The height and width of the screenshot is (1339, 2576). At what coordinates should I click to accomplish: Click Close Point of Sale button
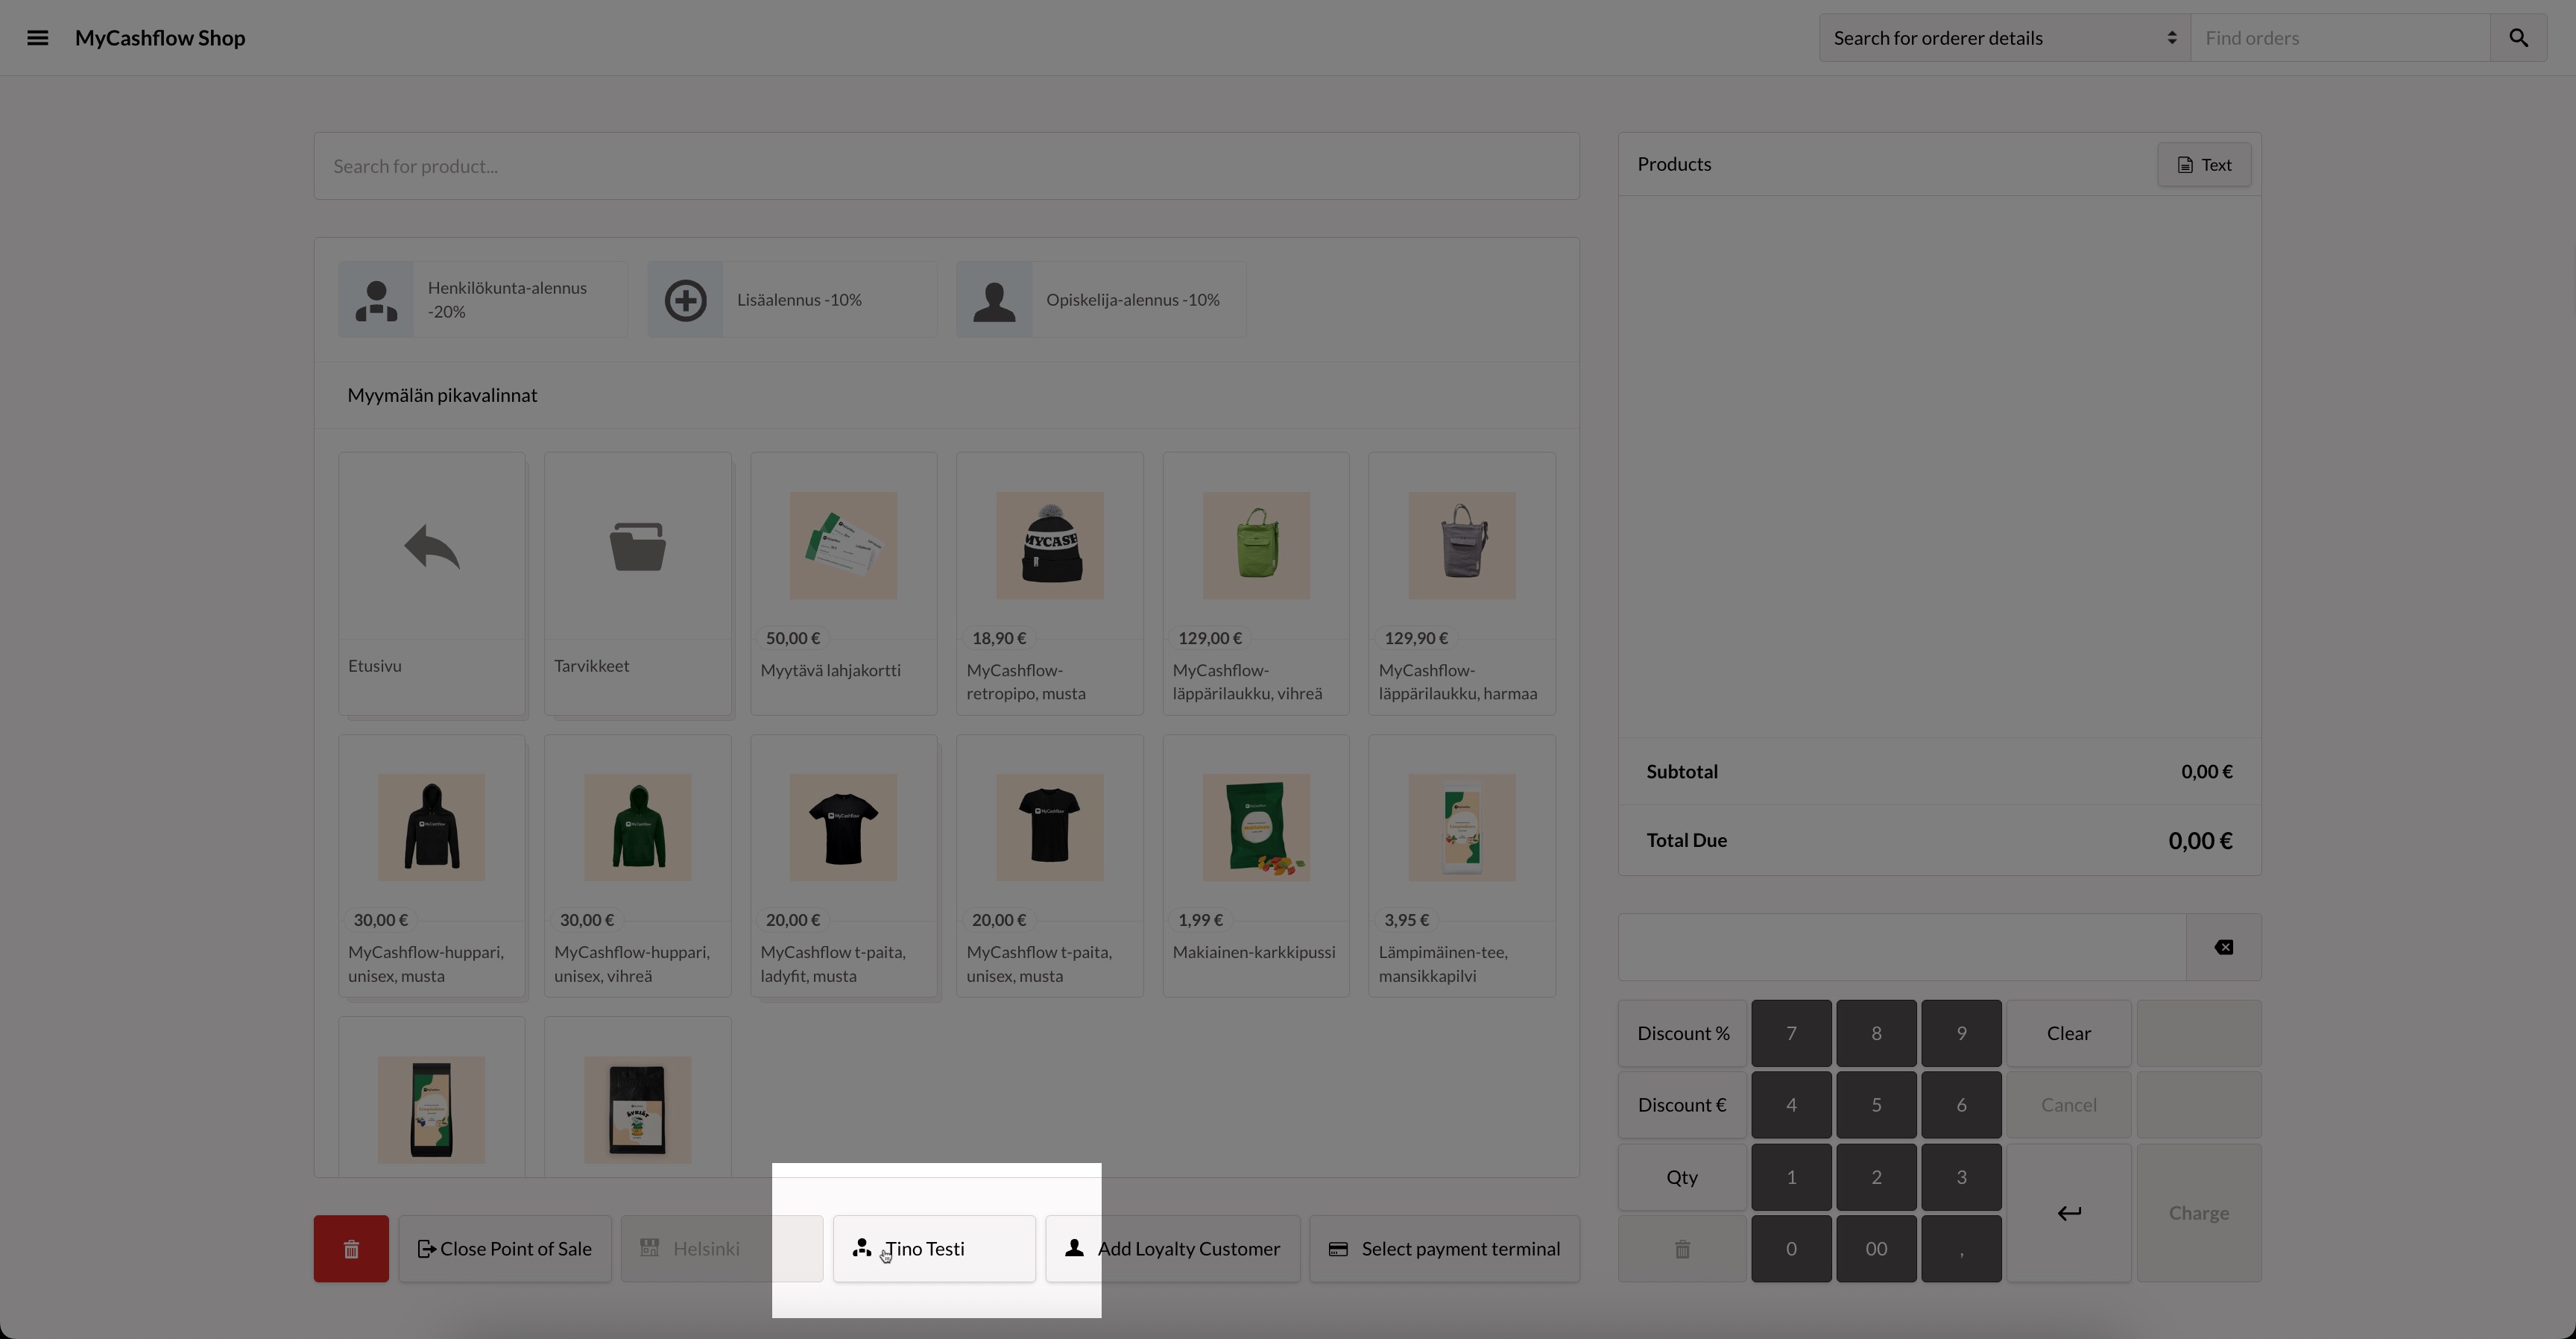coord(505,1249)
